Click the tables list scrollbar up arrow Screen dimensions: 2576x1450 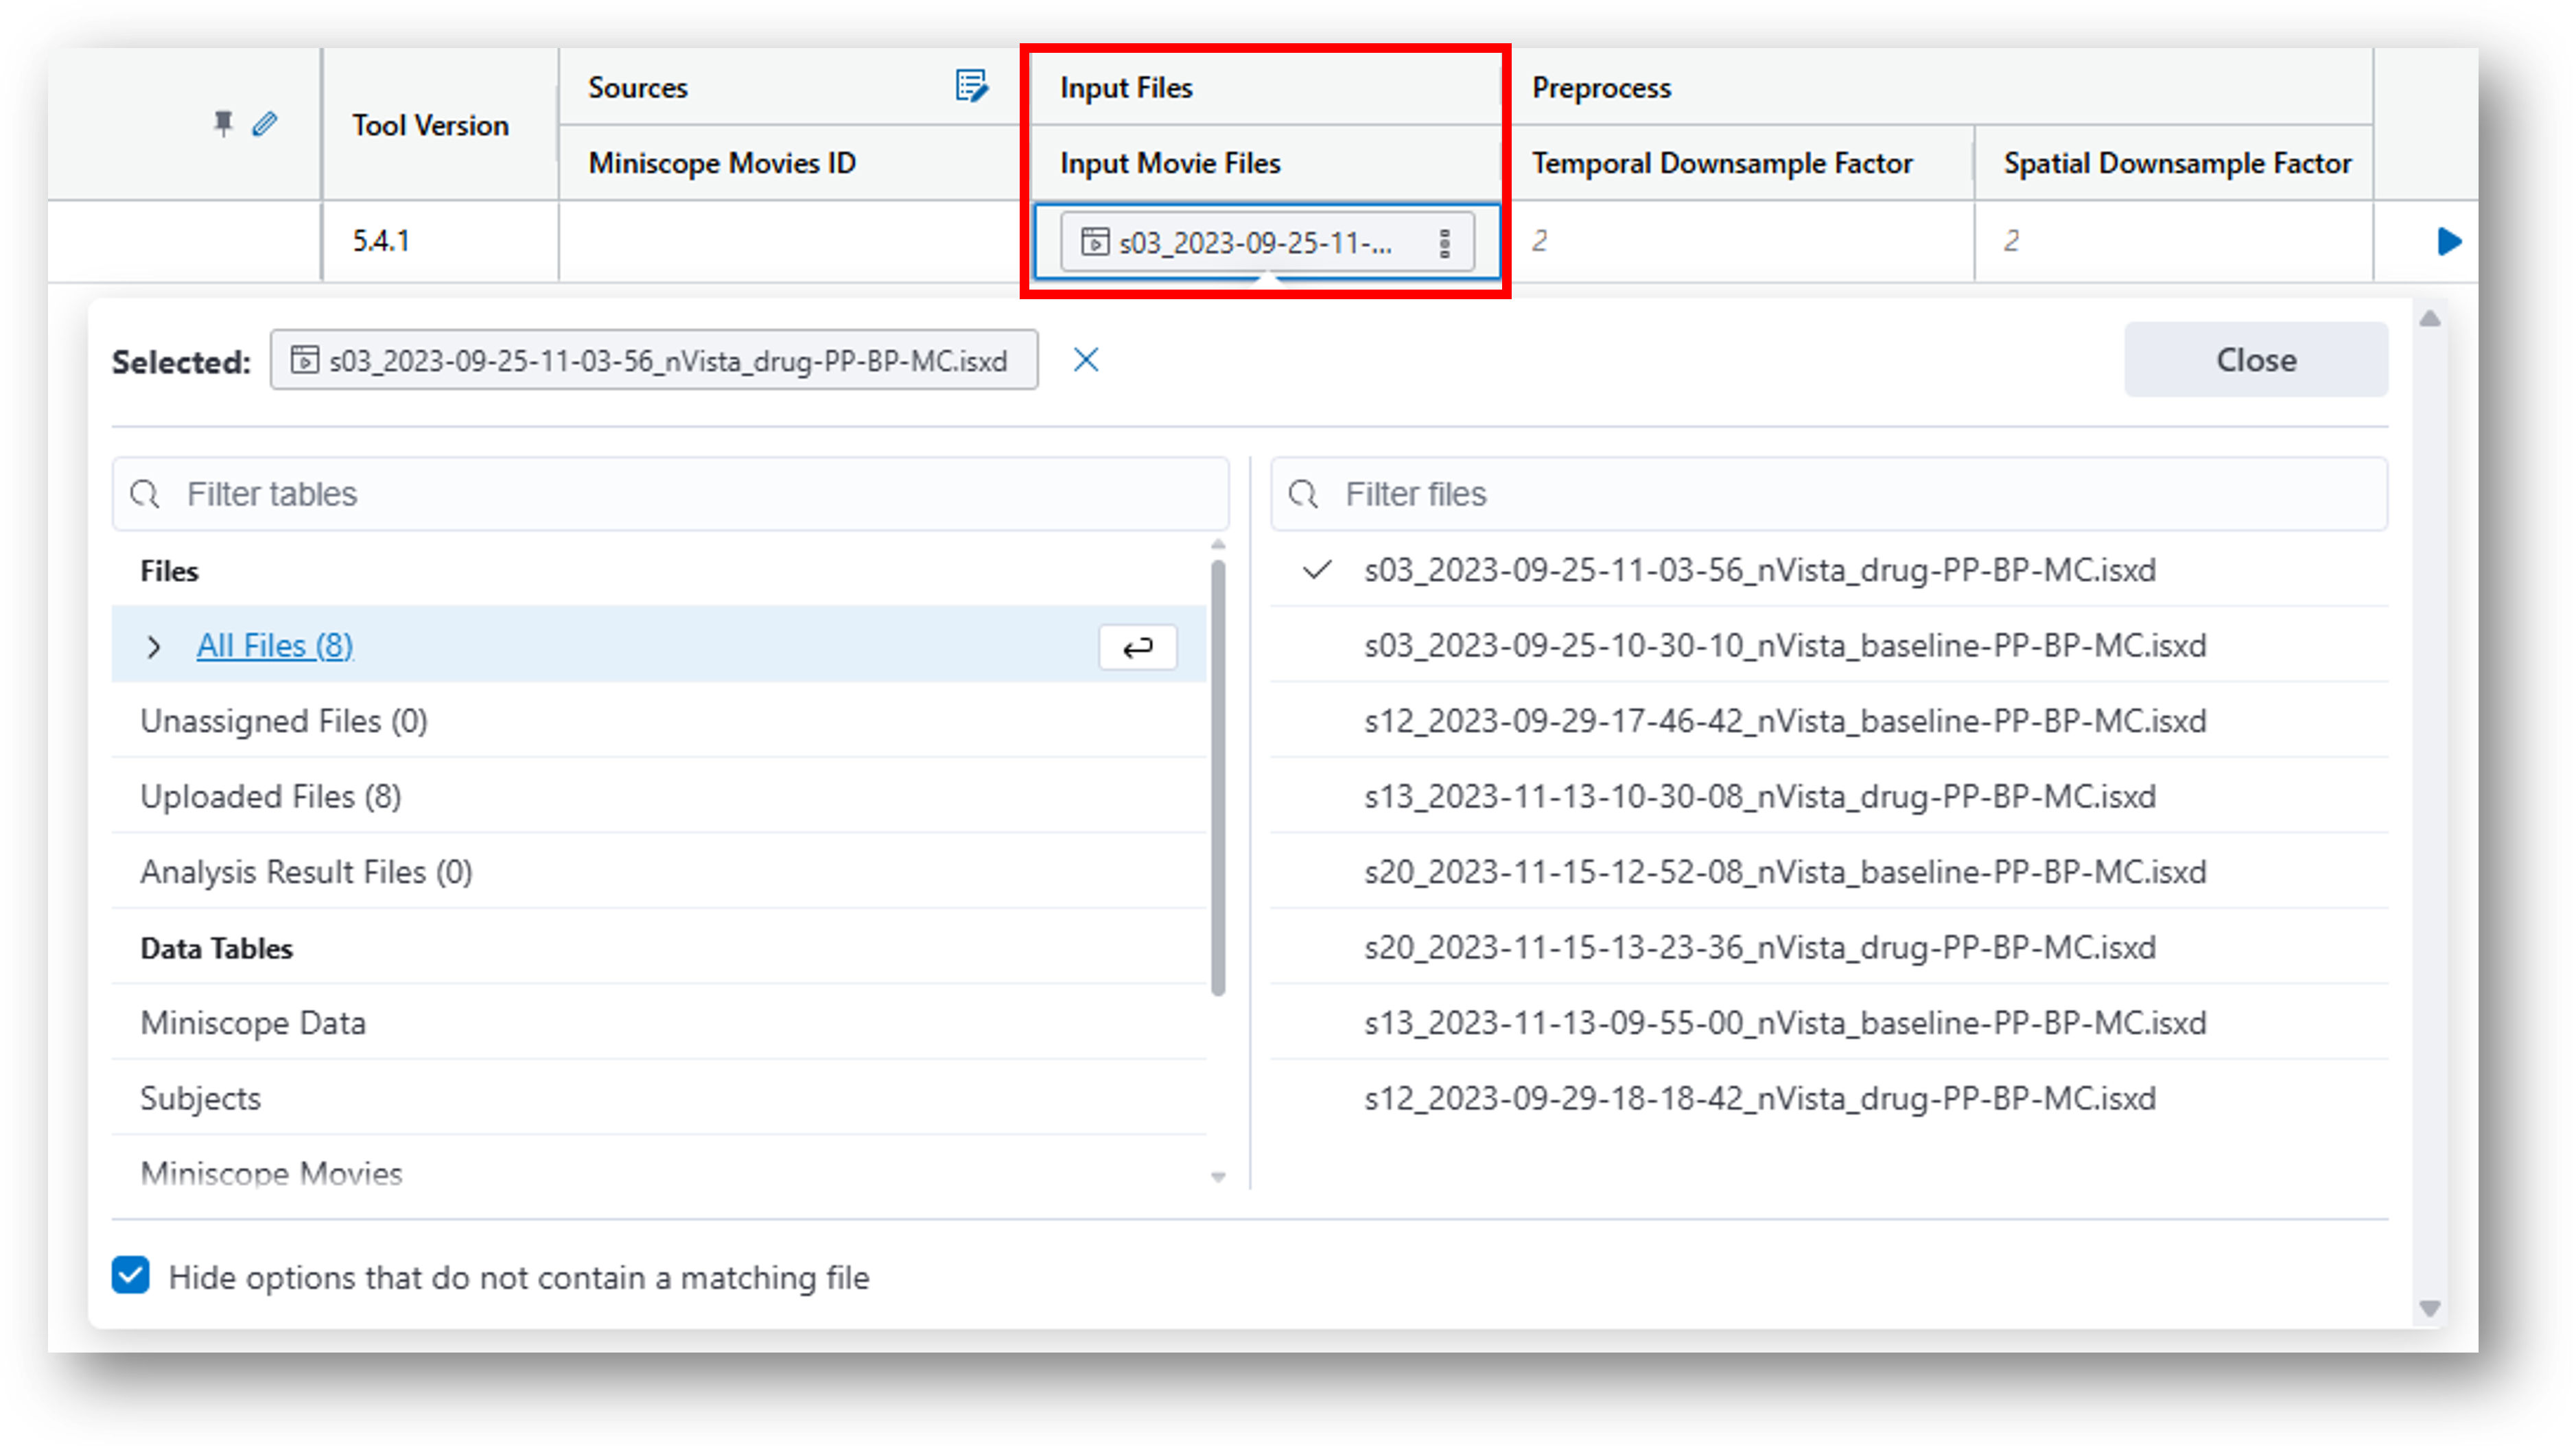pos(1217,545)
